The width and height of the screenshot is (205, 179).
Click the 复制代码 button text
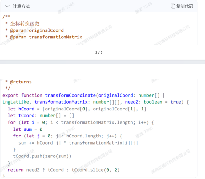click(x=184, y=6)
